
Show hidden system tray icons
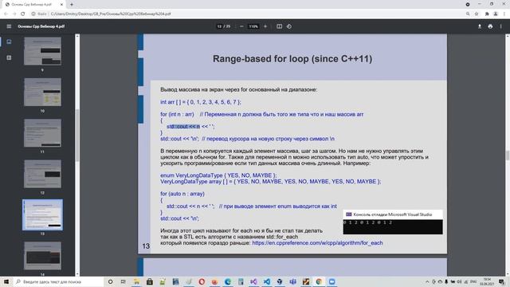point(427,281)
